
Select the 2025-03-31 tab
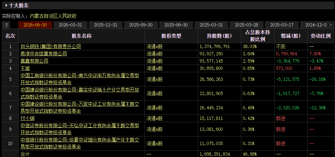click(211, 25)
